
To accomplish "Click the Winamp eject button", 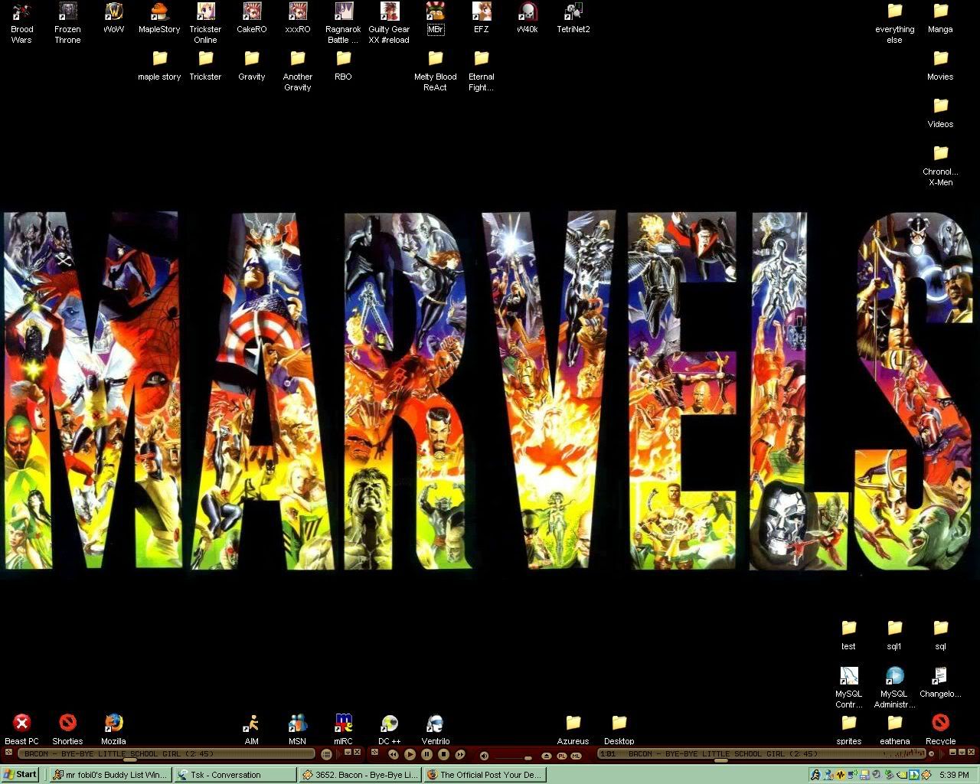I will coord(547,756).
